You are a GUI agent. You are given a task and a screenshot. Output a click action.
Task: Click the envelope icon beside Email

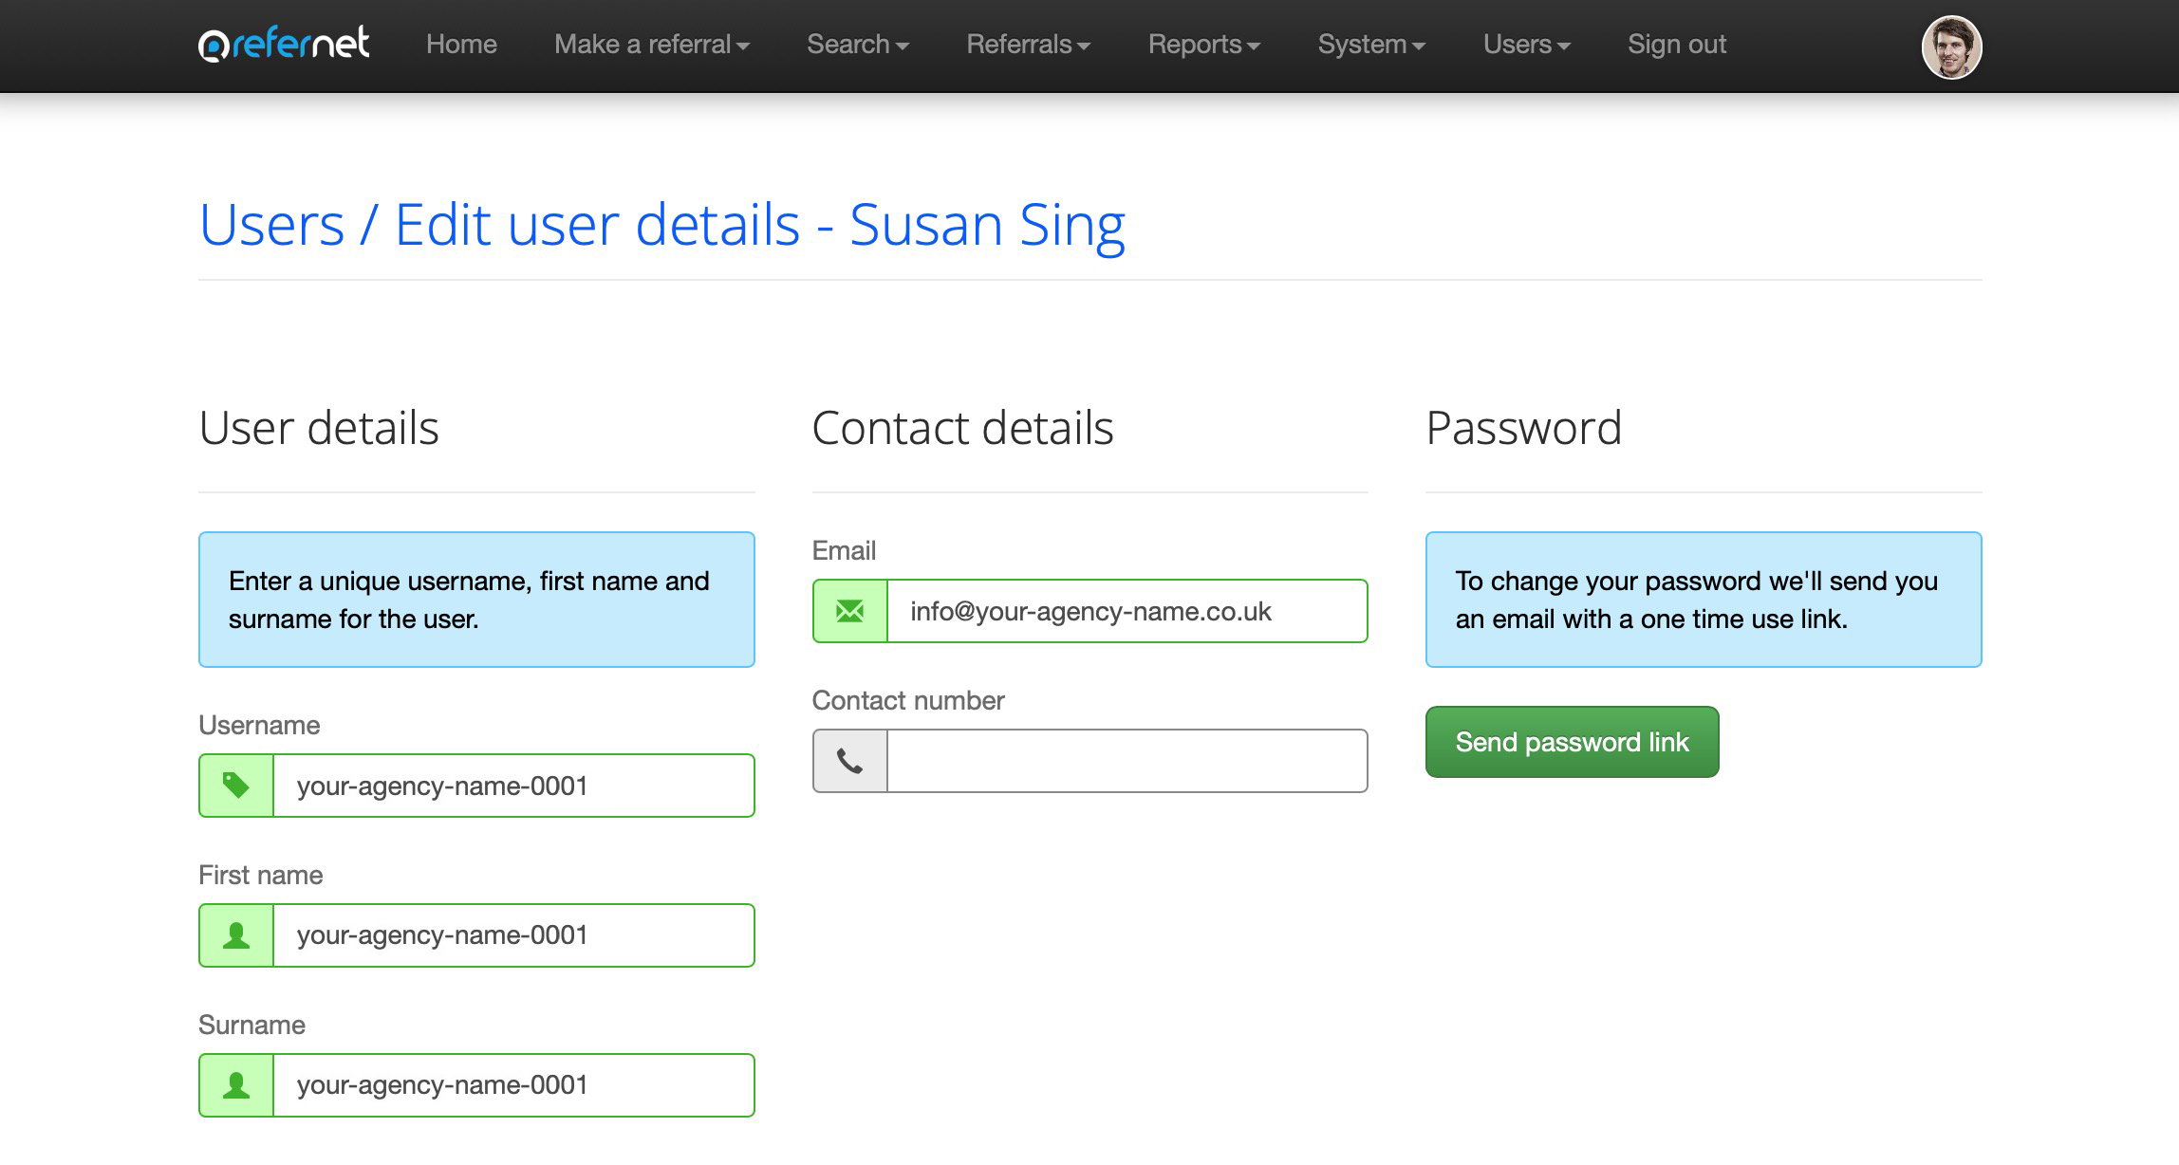coord(850,611)
